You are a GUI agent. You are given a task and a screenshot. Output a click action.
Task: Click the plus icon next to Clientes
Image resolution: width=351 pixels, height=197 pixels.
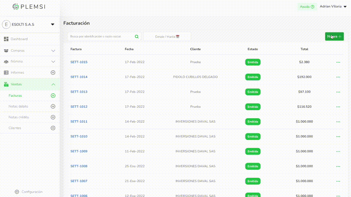click(53, 128)
